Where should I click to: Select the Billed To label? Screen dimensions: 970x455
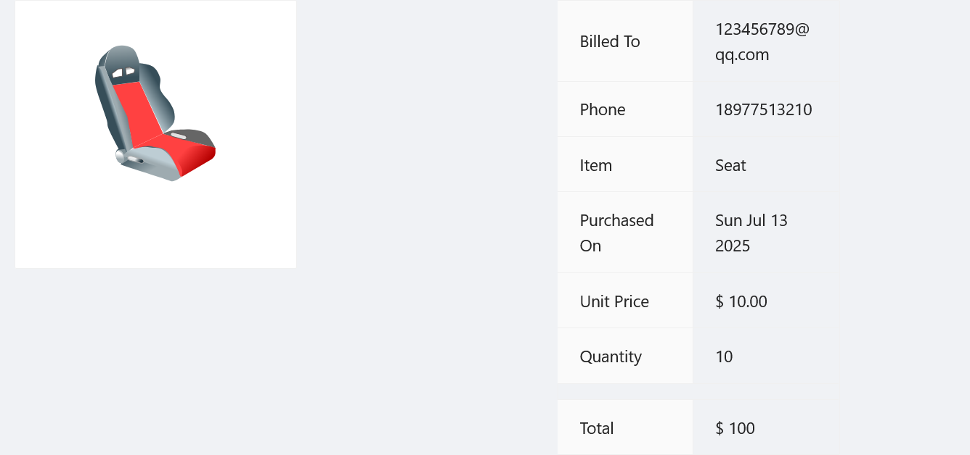610,41
